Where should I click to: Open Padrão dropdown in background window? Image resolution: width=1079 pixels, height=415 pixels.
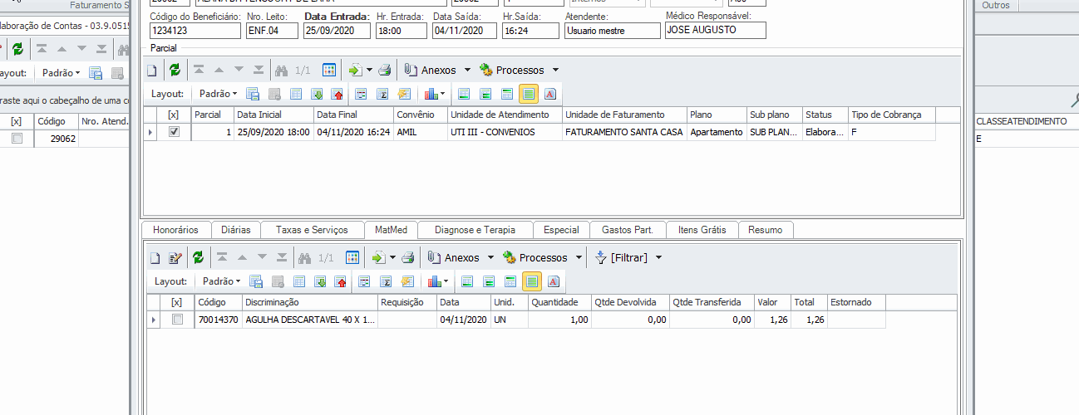[60, 73]
